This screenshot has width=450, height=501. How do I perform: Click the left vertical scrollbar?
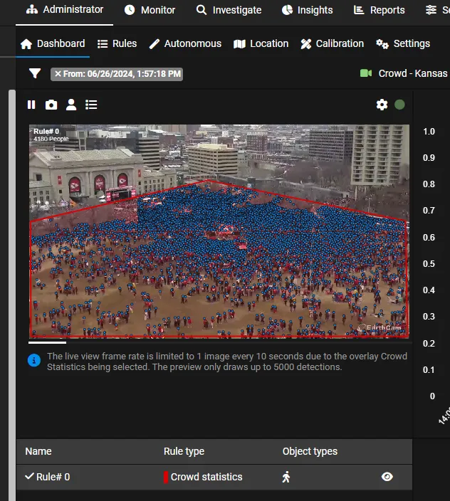[x=12, y=295]
